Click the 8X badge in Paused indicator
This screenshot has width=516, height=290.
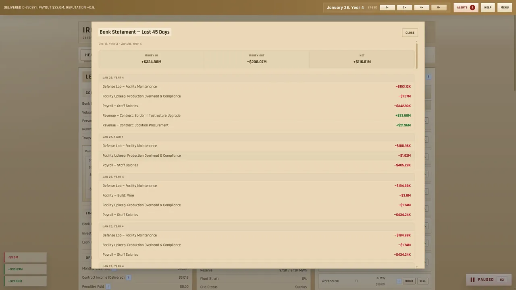point(502,280)
